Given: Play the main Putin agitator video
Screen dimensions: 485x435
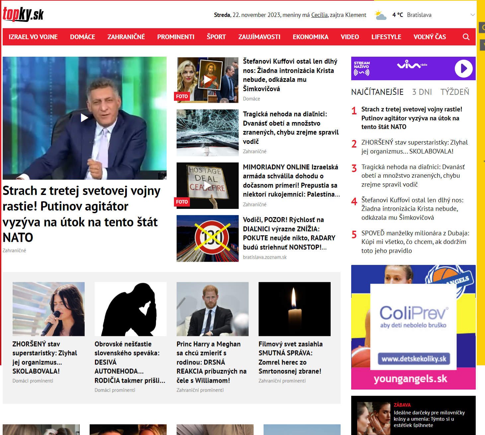Looking at the screenshot, I should coord(84,118).
